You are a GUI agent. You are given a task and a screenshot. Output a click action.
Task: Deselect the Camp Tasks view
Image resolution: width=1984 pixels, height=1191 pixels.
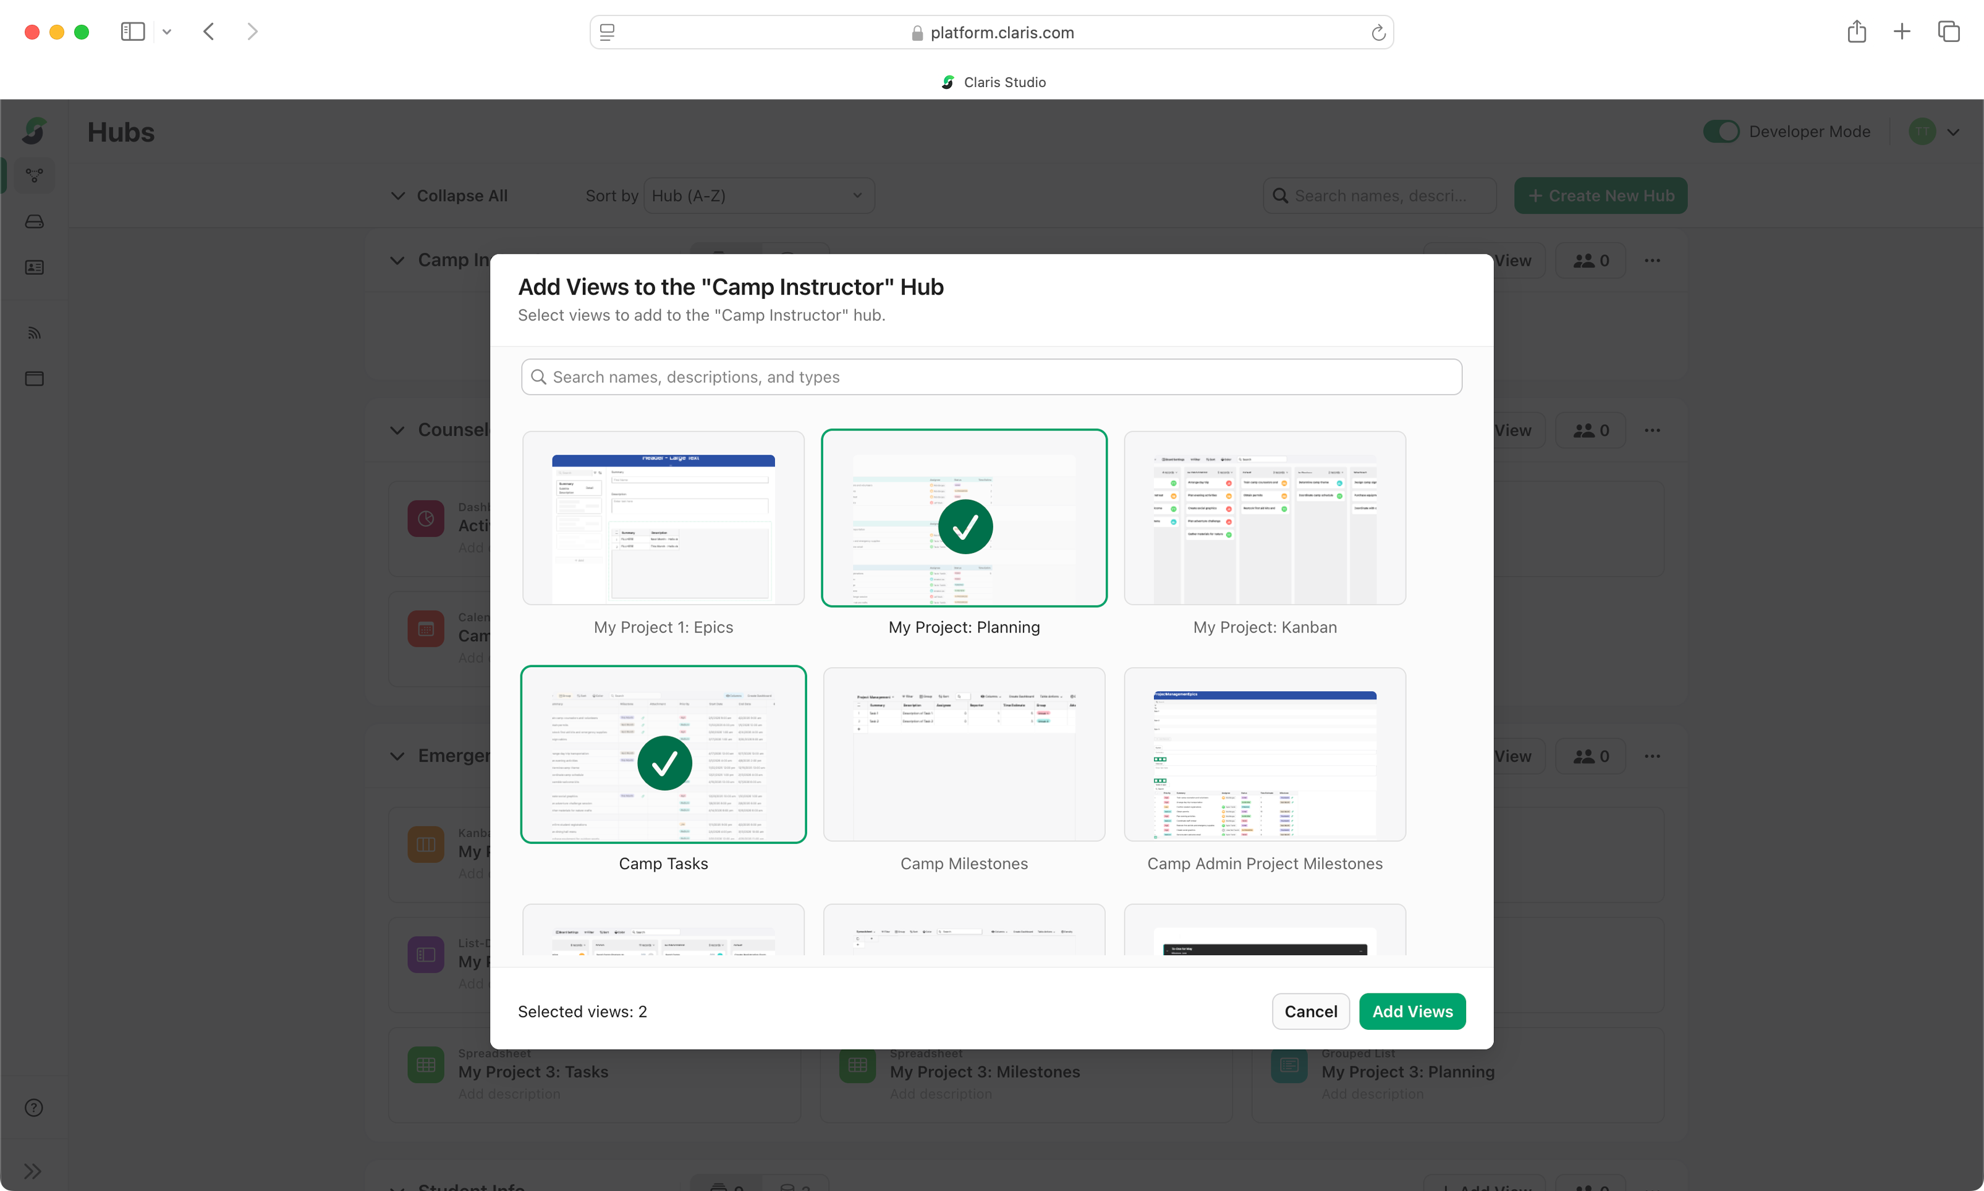(x=663, y=755)
